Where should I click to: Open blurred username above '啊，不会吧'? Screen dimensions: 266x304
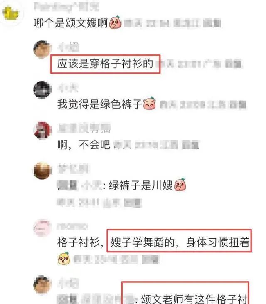click(x=84, y=128)
